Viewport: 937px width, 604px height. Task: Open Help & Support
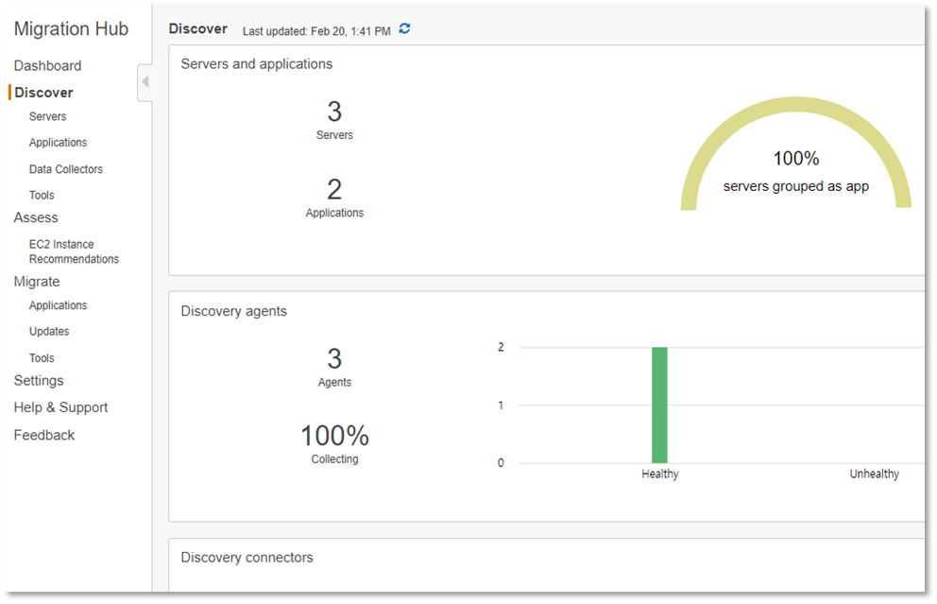61,407
